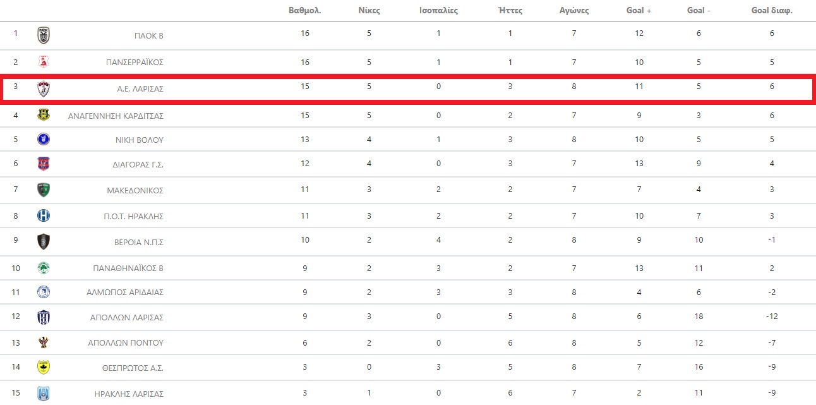Click the ΑΠΟΛΛΩΝ ΠΟΝΤΟΥ eagle logo
The image size is (816, 405).
(44, 342)
